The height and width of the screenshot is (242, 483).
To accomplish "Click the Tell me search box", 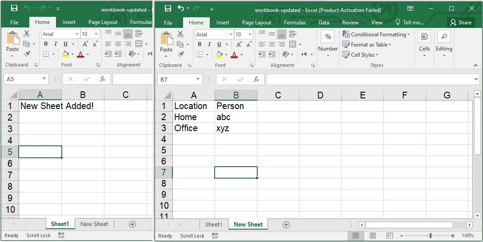I will pyautogui.click(x=413, y=23).
